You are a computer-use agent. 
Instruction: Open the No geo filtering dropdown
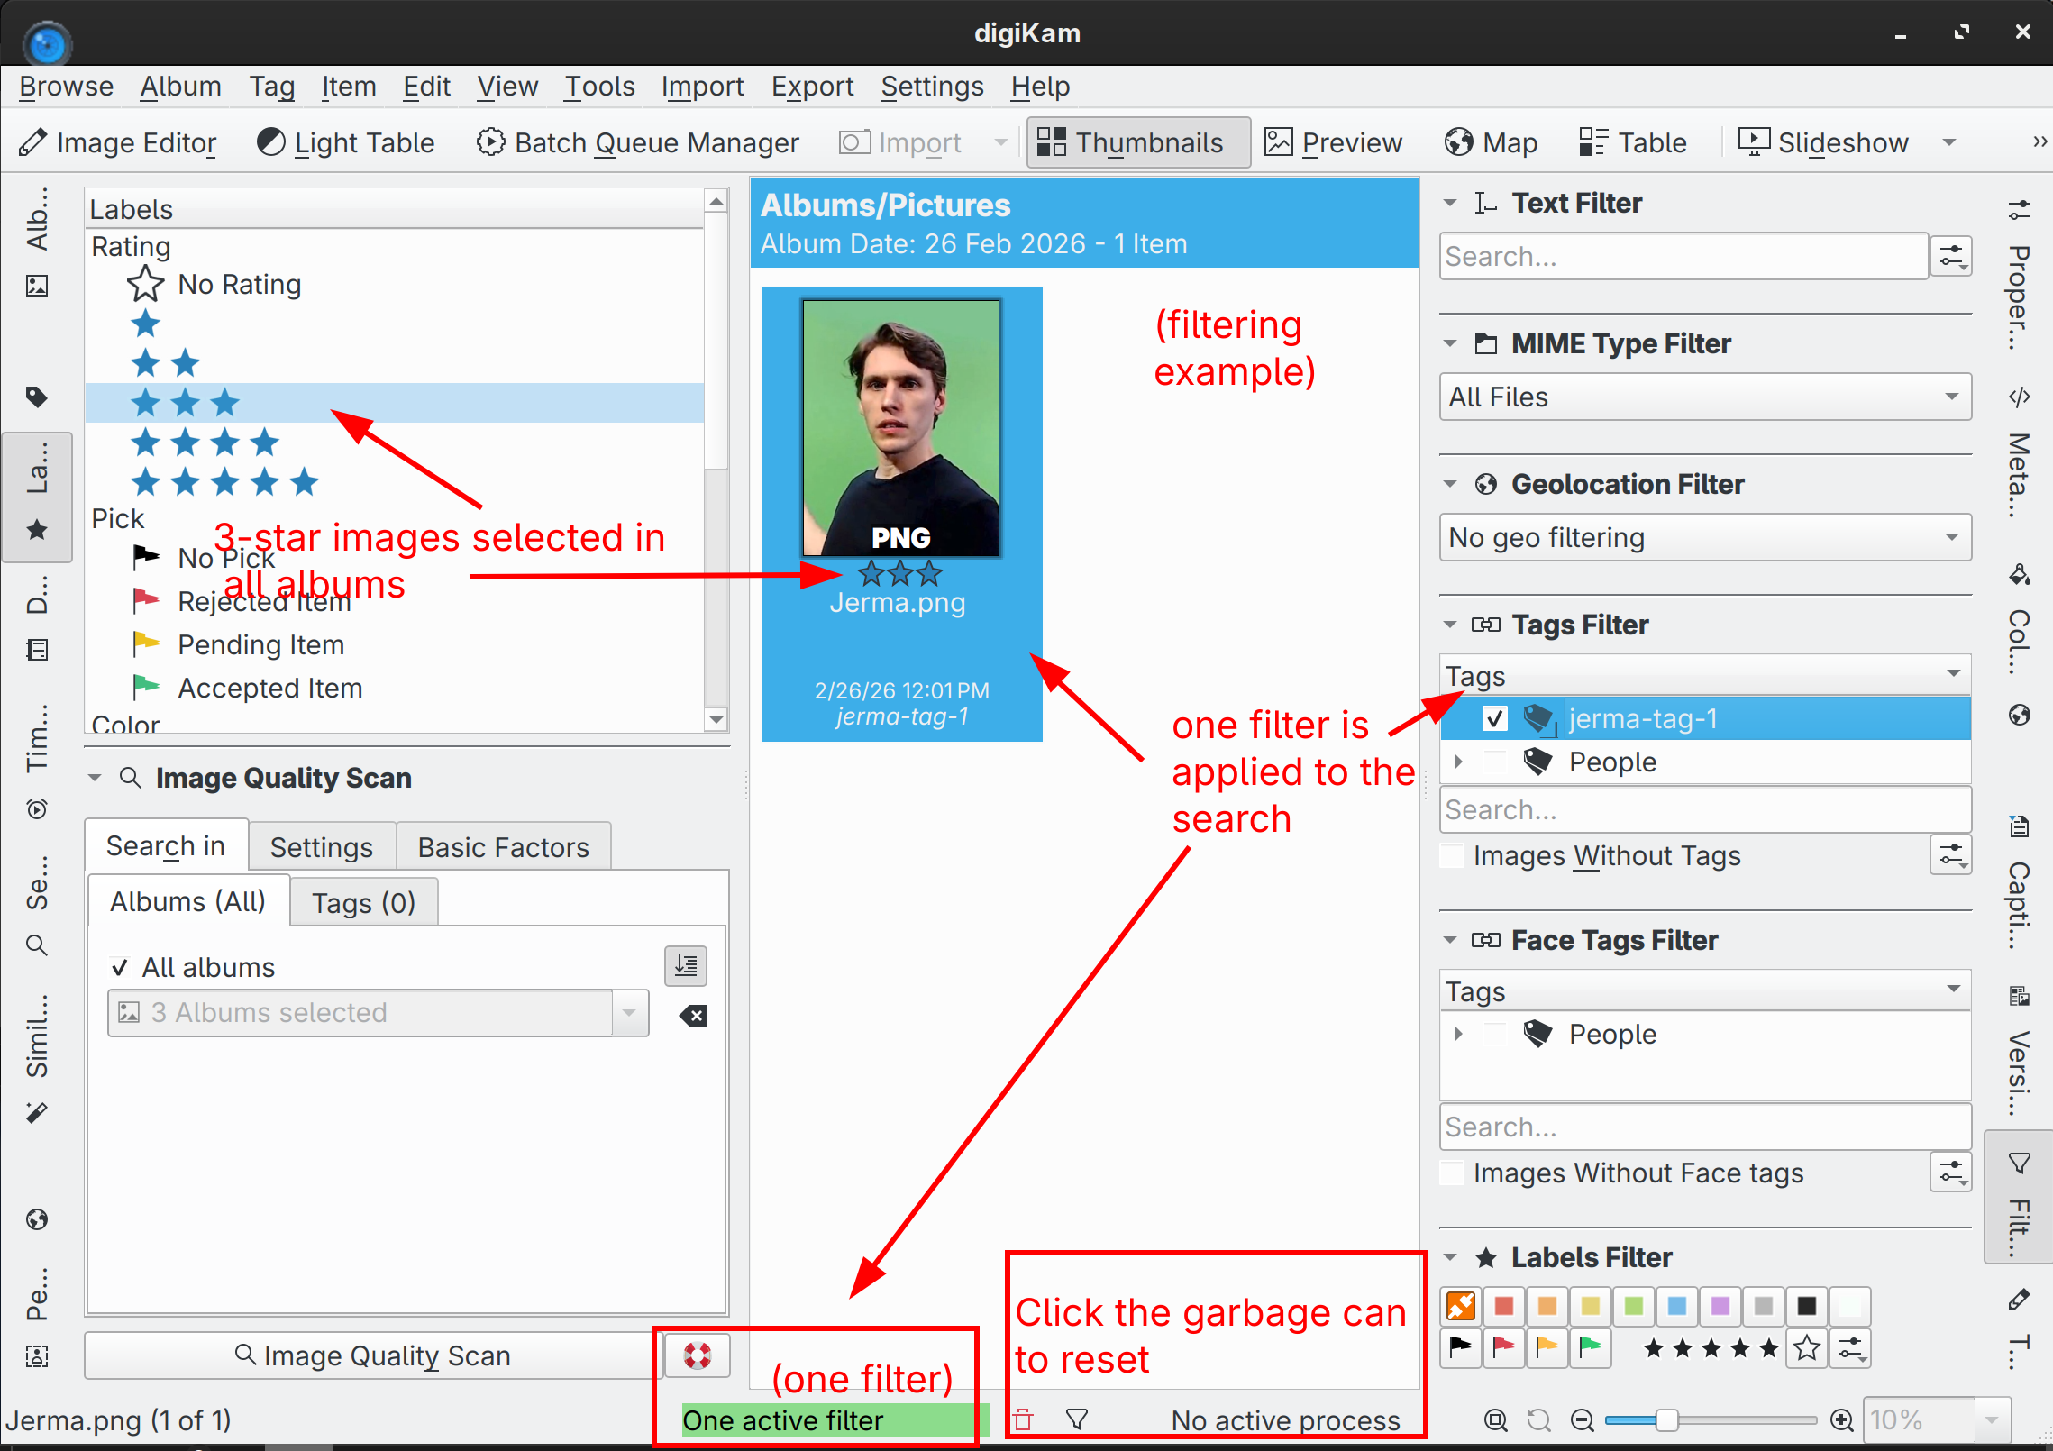(1704, 537)
